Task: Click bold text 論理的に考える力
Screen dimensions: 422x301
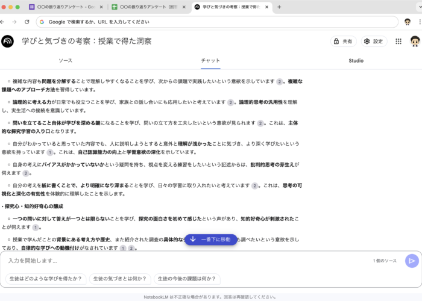Action: click(x=32, y=102)
